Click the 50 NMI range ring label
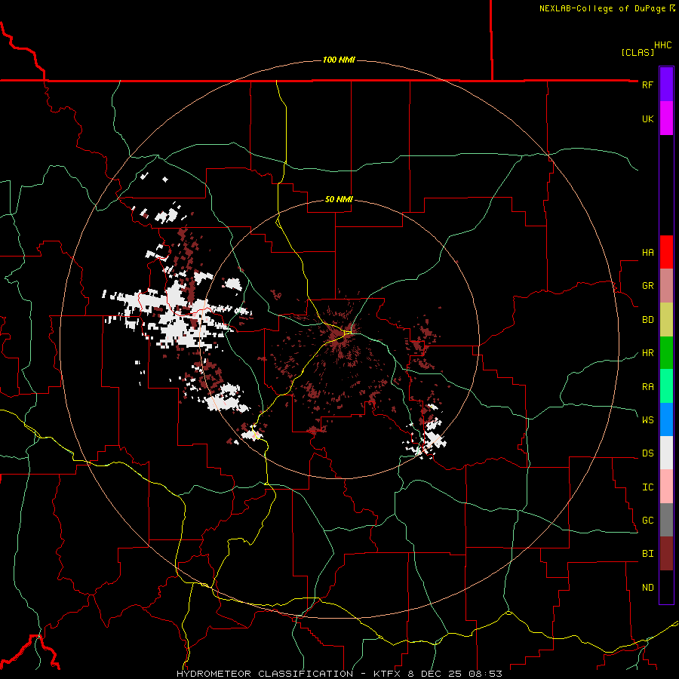 coord(339,199)
